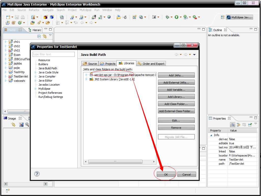Click the help question mark icon
This screenshot has height=196, width=261.
[x=37, y=174]
